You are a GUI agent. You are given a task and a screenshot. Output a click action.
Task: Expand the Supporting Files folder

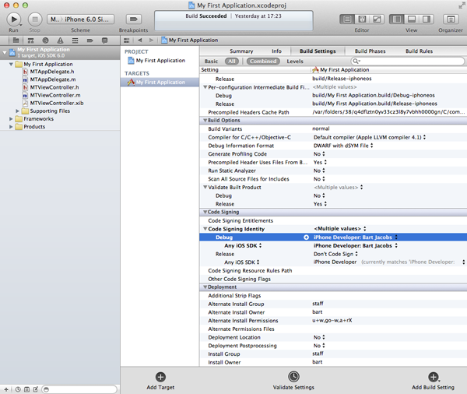pyautogui.click(x=17, y=111)
